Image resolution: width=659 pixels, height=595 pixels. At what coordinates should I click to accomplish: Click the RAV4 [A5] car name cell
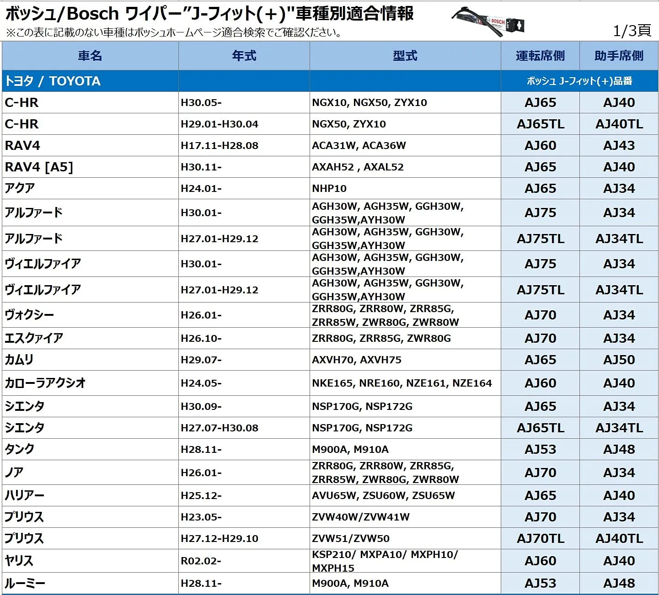click(39, 167)
